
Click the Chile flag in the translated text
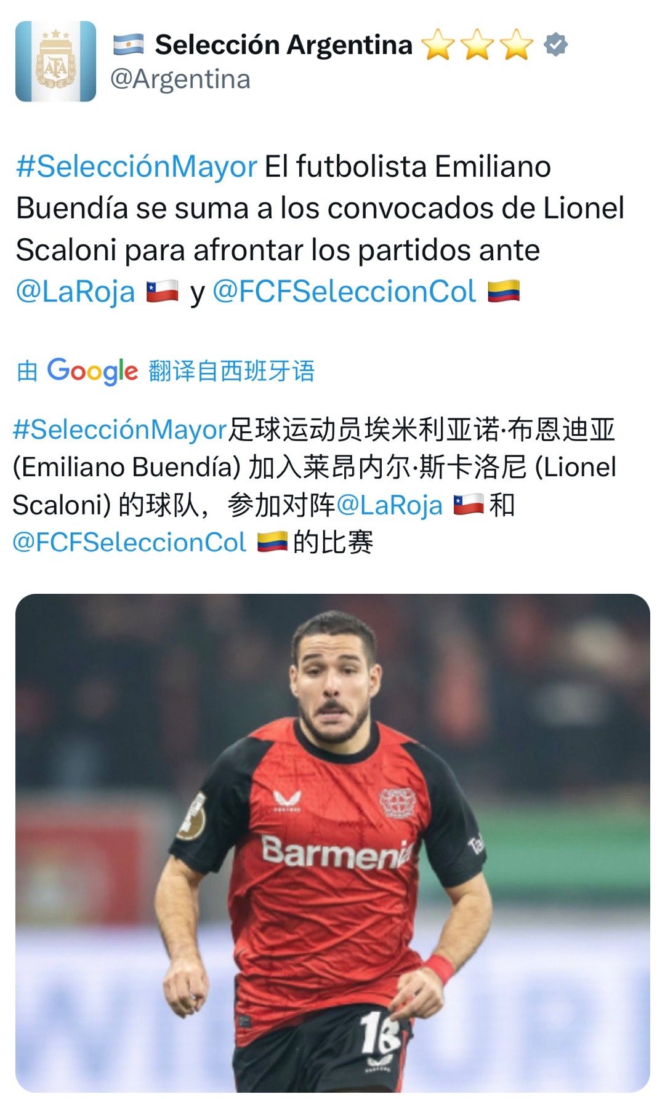[469, 505]
